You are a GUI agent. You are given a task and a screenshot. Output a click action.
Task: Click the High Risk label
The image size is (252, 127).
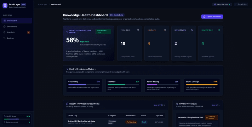[84, 42]
